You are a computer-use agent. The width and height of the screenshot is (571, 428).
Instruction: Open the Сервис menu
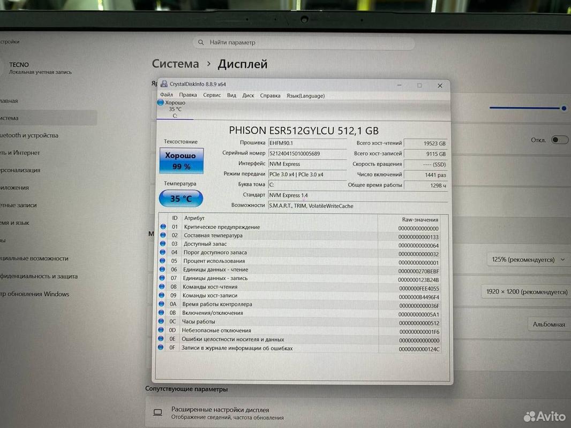pos(212,95)
